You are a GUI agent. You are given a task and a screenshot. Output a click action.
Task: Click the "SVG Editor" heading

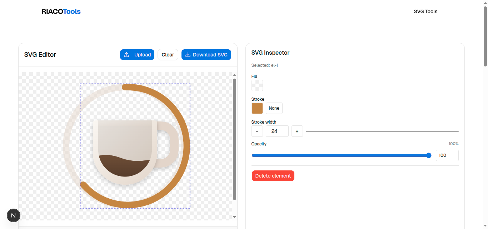[x=40, y=55]
